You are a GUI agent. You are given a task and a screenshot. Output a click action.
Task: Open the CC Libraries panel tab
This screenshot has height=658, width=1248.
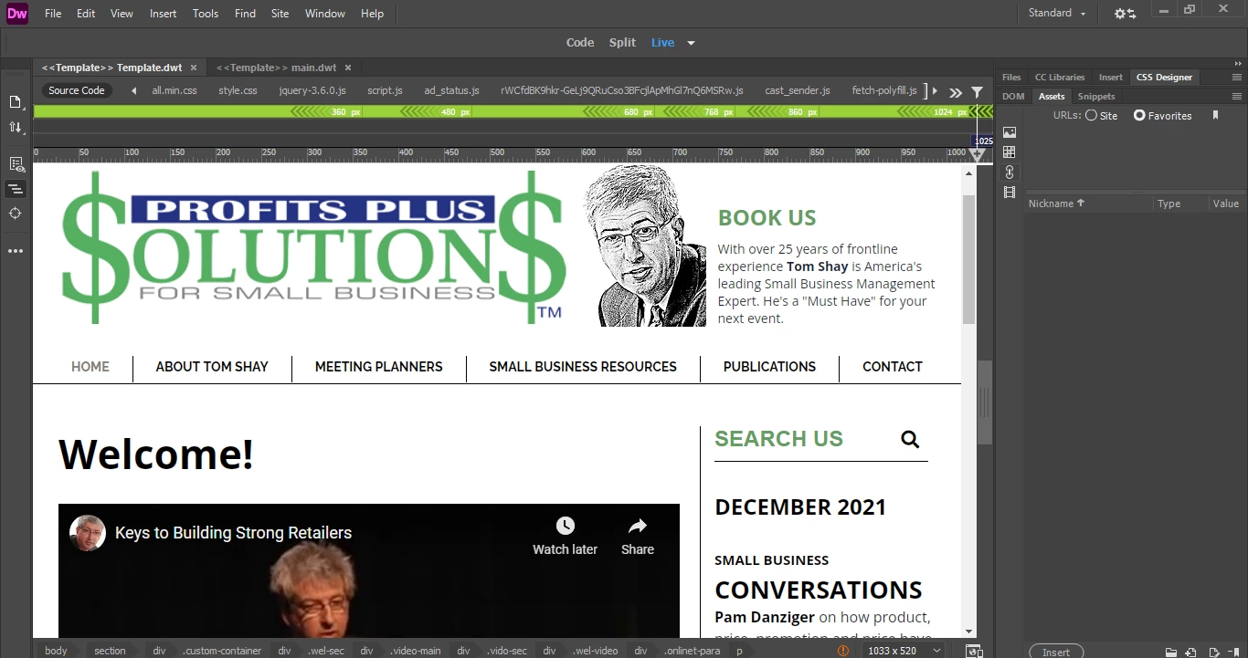tap(1060, 78)
